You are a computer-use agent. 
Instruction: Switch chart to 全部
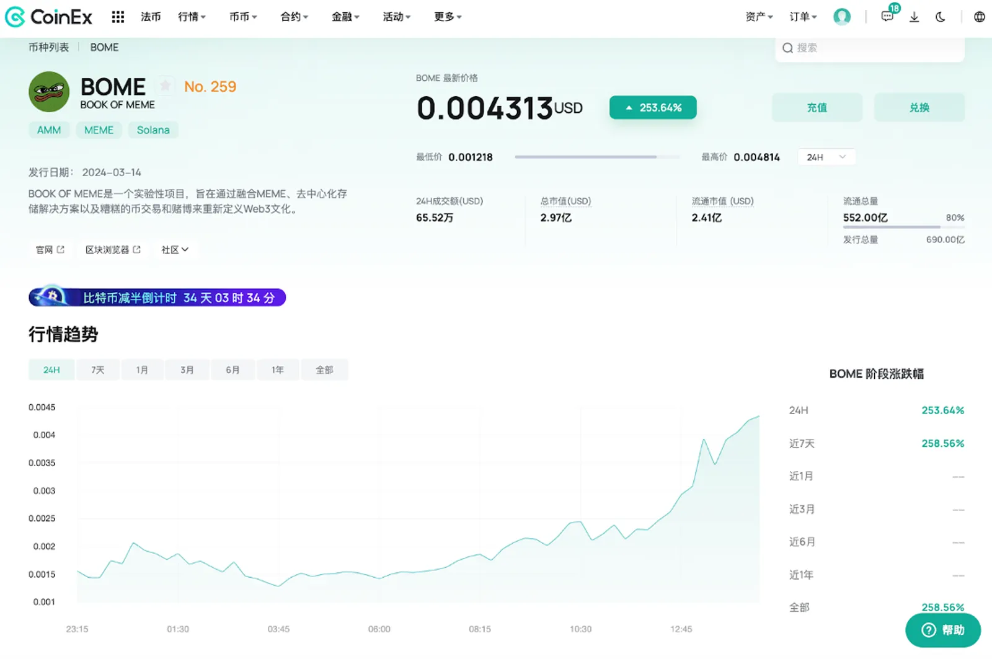click(324, 369)
